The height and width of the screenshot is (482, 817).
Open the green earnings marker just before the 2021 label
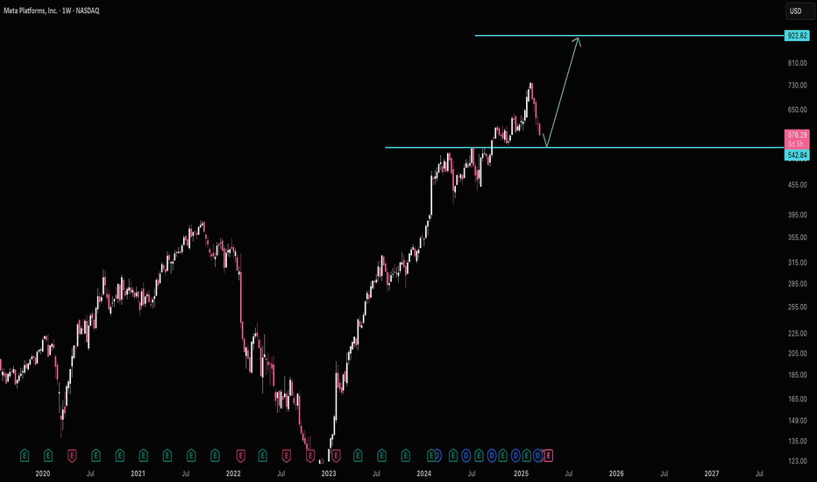click(119, 456)
